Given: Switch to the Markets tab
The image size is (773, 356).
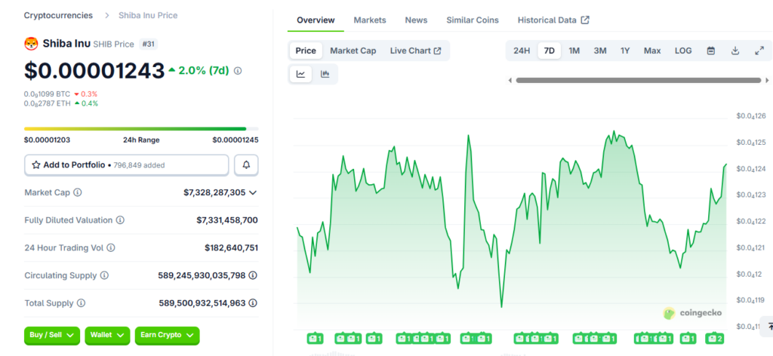Looking at the screenshot, I should click(x=369, y=20).
